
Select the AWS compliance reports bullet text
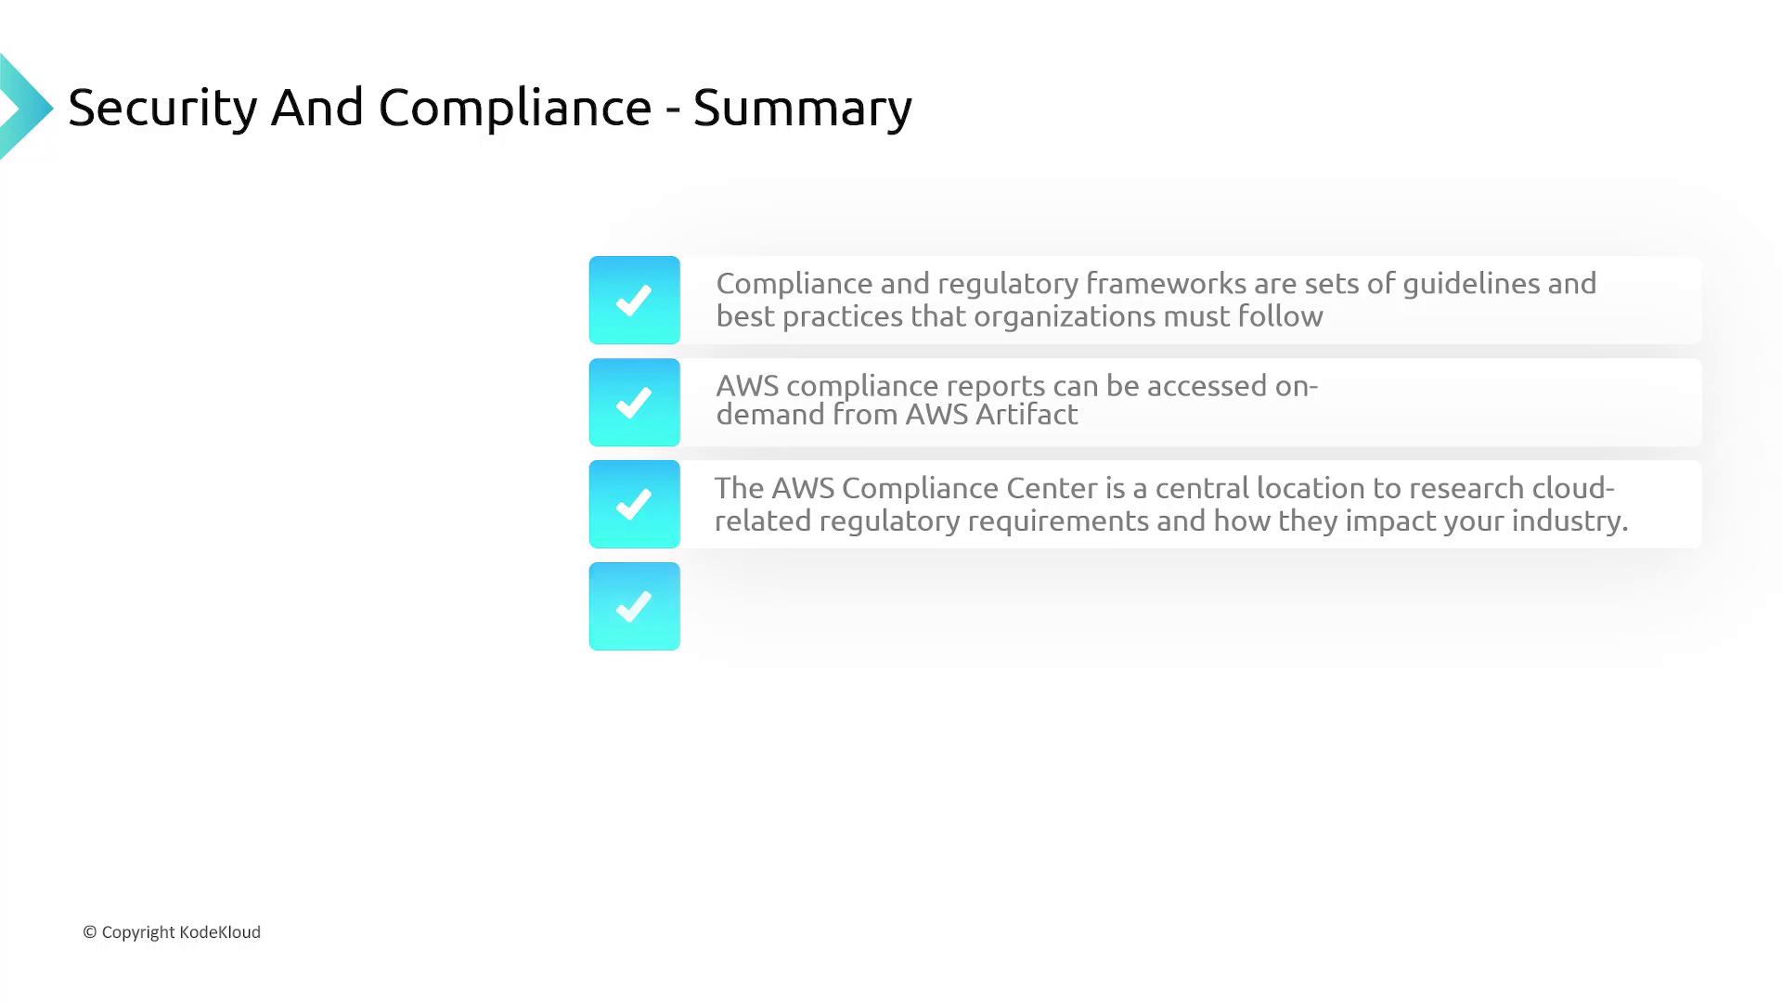point(1016,400)
